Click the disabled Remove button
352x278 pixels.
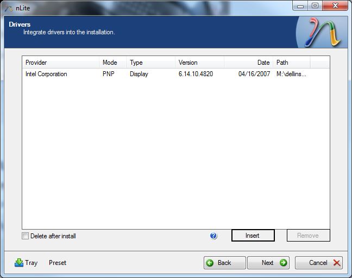[x=308, y=236]
